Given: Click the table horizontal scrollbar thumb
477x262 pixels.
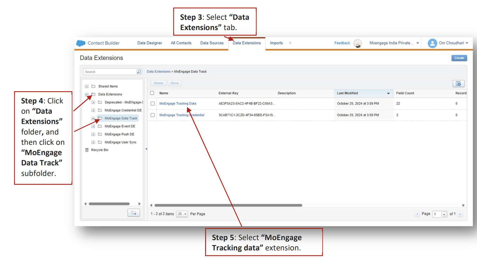Looking at the screenshot, I should coord(228,205).
